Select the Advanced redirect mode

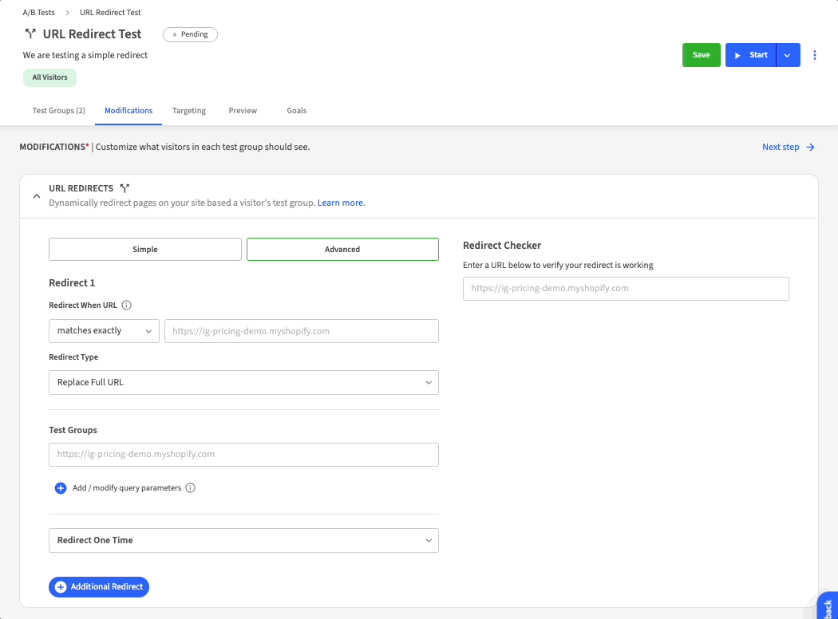click(342, 250)
